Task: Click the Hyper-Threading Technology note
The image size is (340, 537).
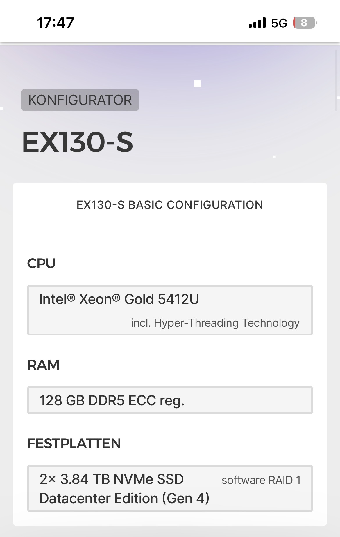Action: (x=215, y=323)
